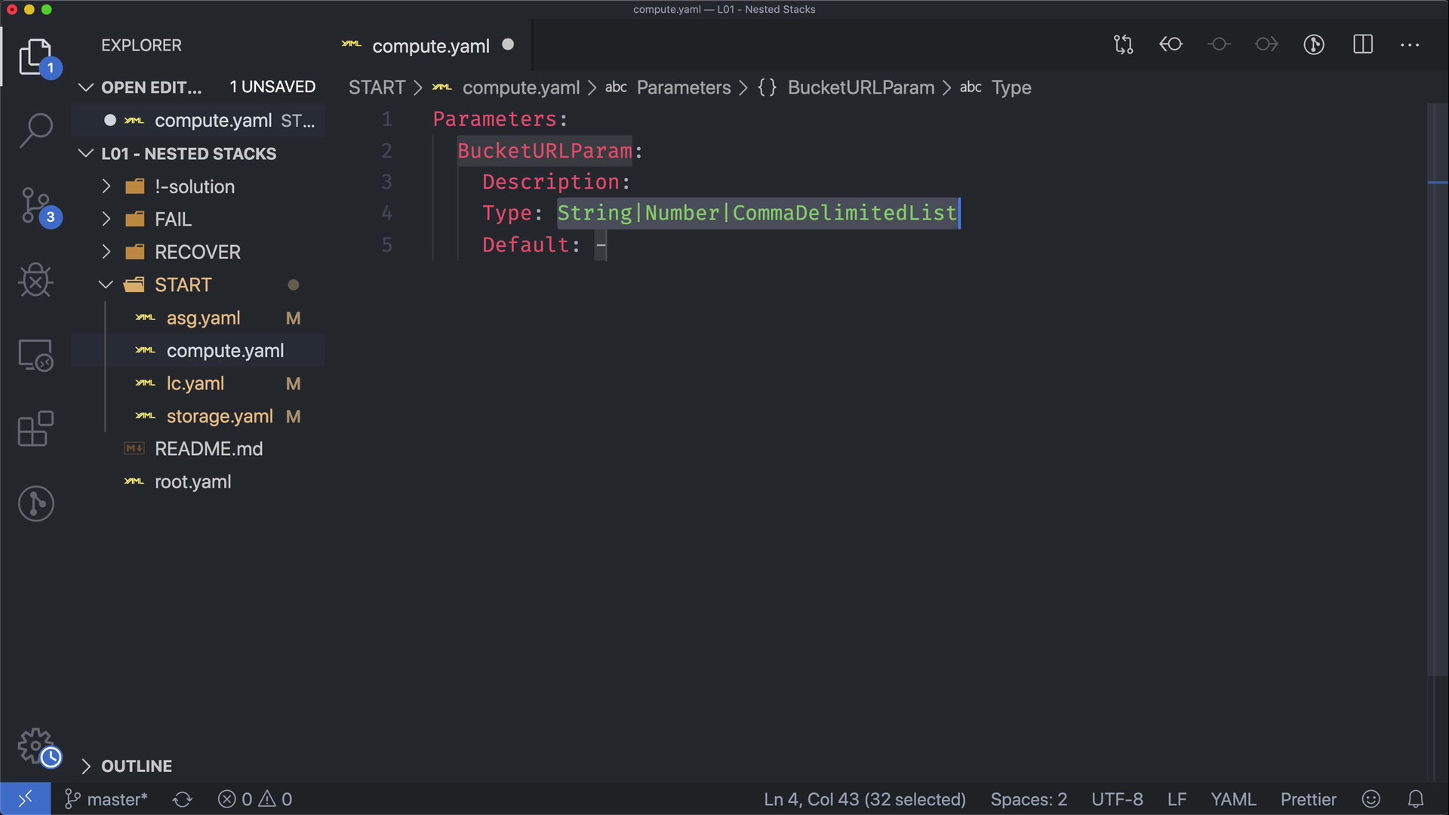Open the Manage gear icon
This screenshot has width=1449, height=815.
click(35, 746)
